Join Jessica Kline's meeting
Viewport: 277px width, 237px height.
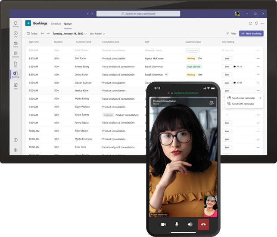(227, 91)
